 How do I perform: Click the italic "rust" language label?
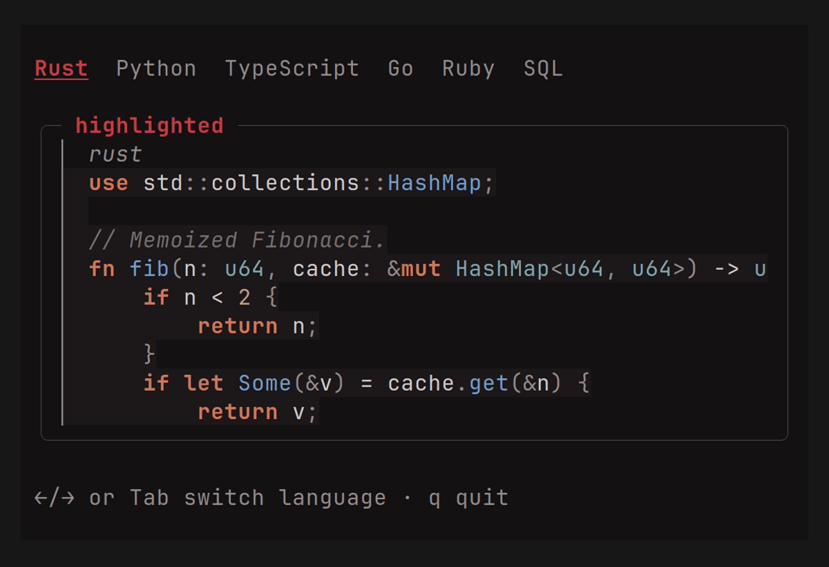click(x=115, y=154)
